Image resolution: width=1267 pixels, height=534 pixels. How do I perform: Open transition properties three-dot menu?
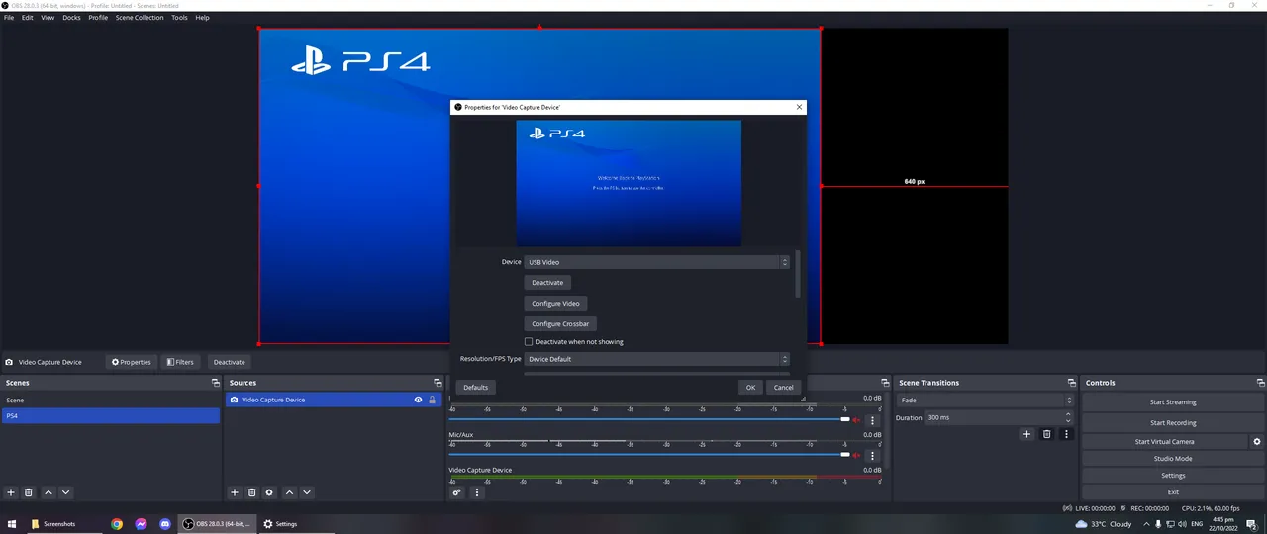tap(1066, 434)
